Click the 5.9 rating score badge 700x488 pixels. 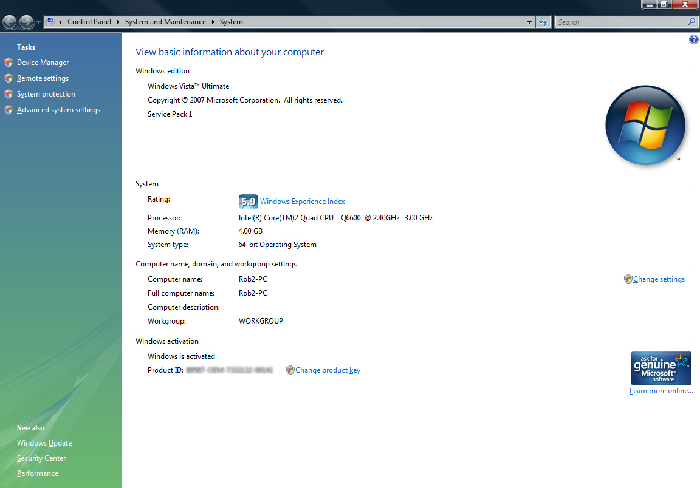click(x=248, y=202)
